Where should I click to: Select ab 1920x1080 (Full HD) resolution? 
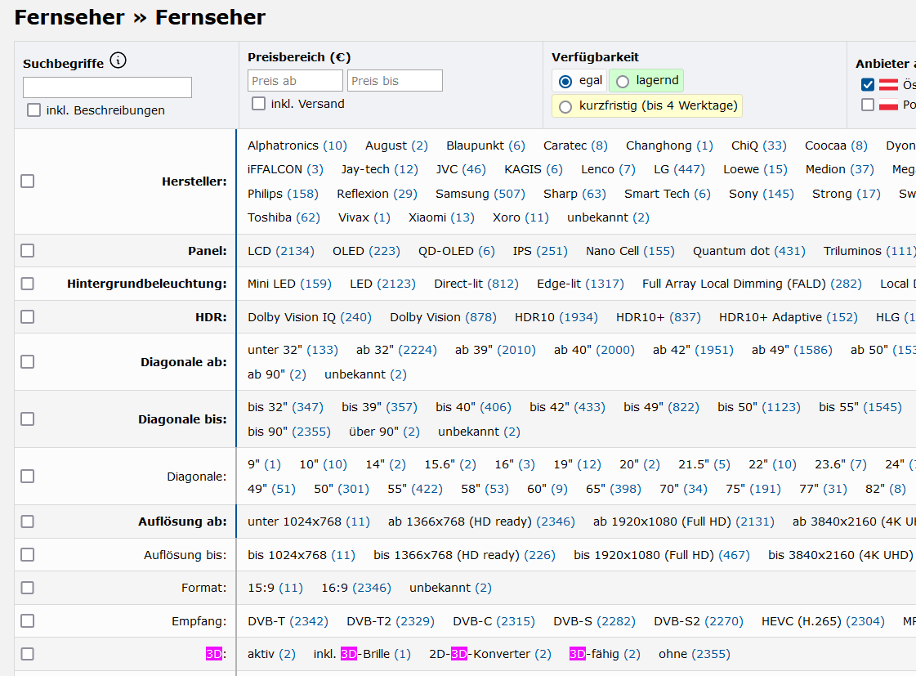point(684,522)
